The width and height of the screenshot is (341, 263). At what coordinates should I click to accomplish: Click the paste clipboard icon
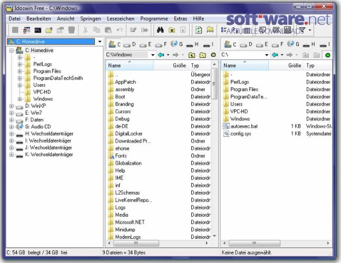108,30
